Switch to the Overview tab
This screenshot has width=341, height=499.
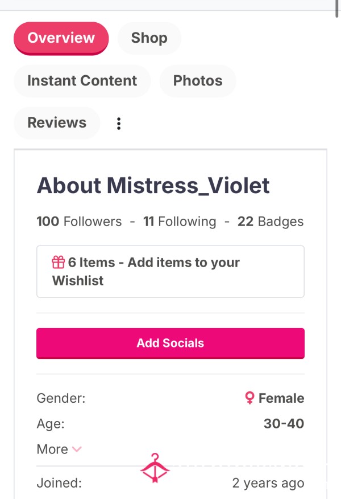[x=61, y=38]
